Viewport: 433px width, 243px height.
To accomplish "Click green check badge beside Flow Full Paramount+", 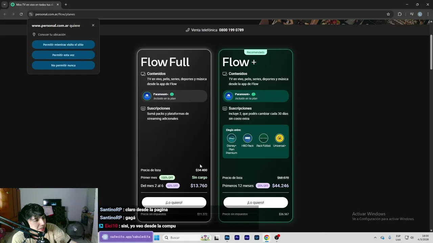I will 172,94.
